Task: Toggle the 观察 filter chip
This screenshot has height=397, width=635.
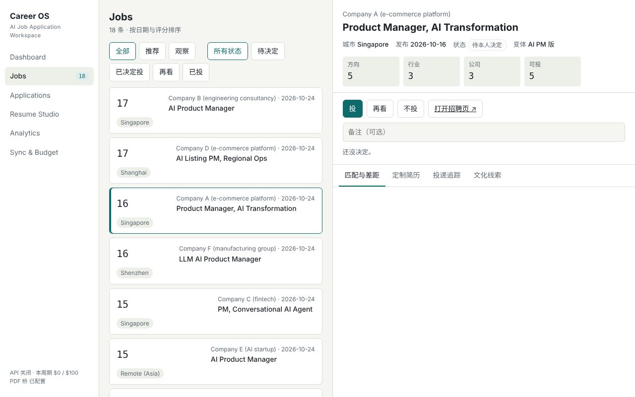Action: click(x=182, y=51)
